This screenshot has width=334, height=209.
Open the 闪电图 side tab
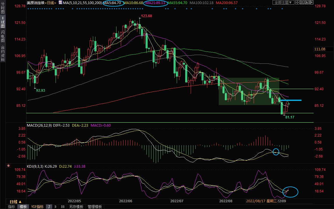click(x=3, y=36)
